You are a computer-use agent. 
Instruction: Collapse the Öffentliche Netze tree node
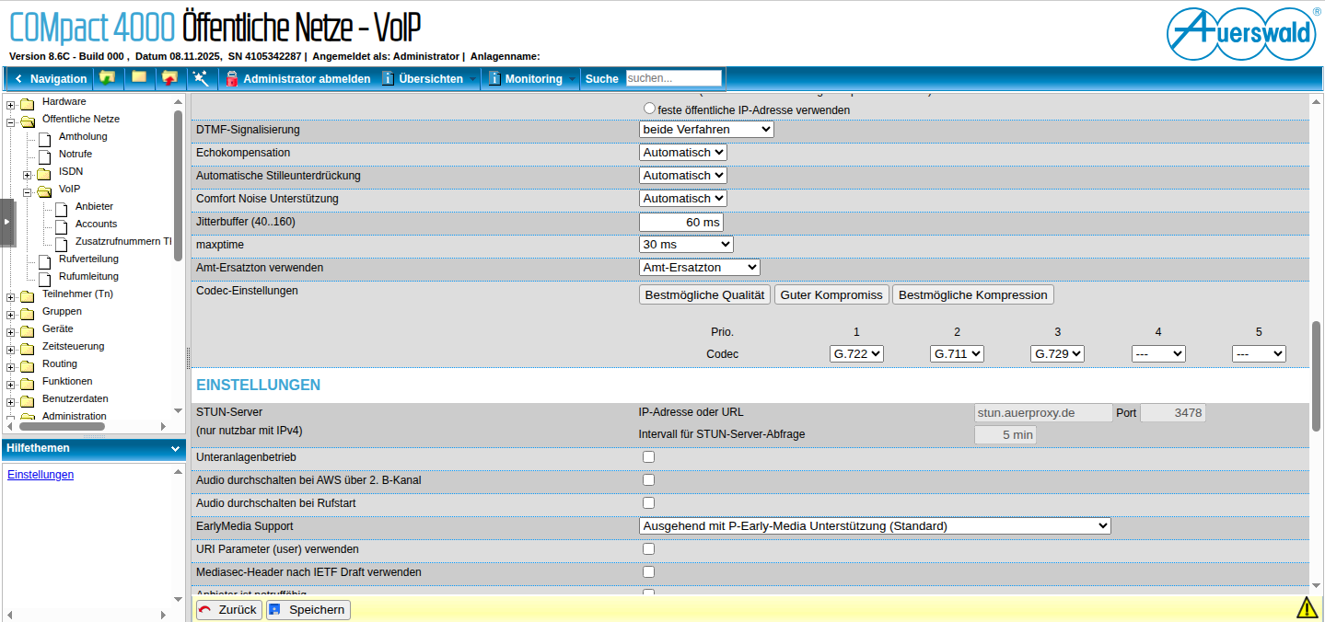point(11,121)
